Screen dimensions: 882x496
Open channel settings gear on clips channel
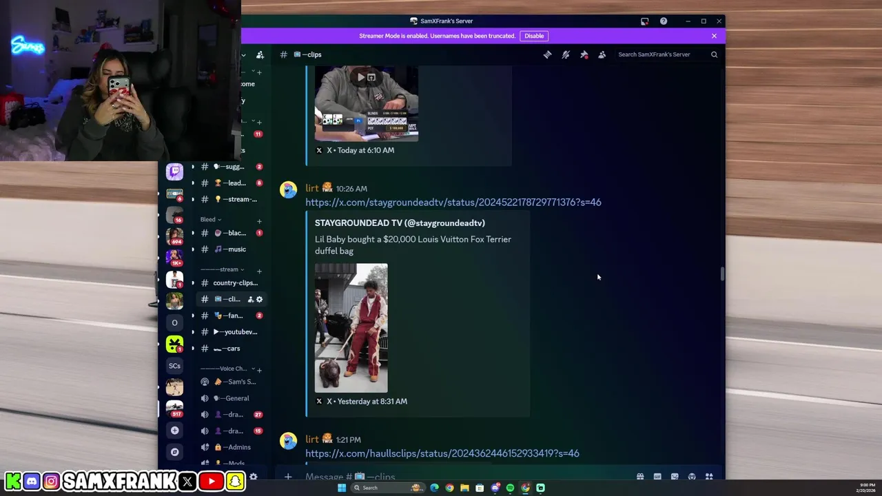[259, 299]
